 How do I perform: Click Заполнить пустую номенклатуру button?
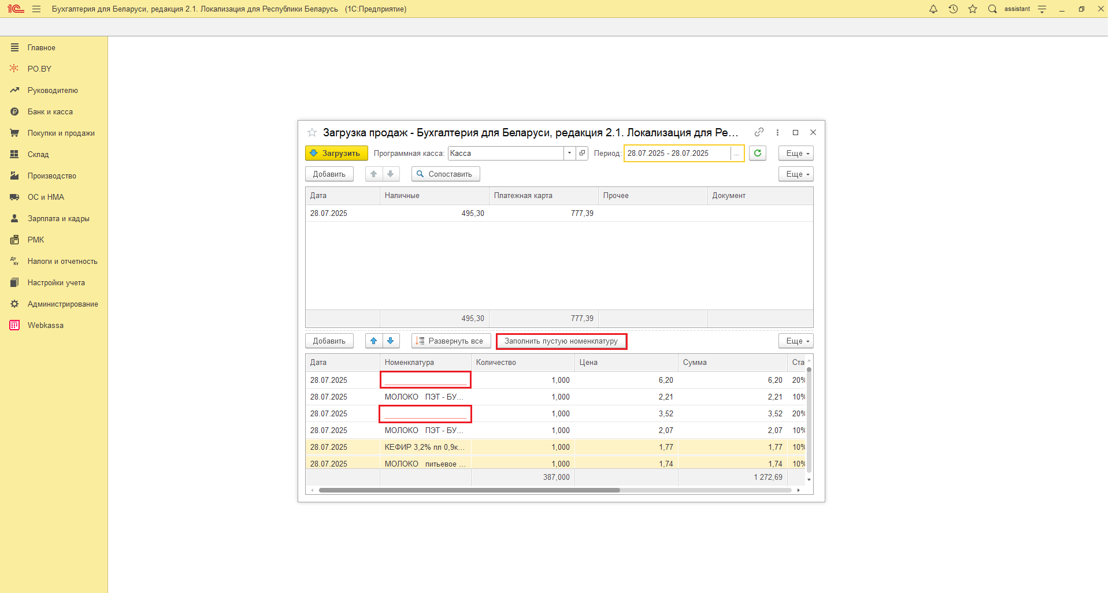click(x=561, y=341)
